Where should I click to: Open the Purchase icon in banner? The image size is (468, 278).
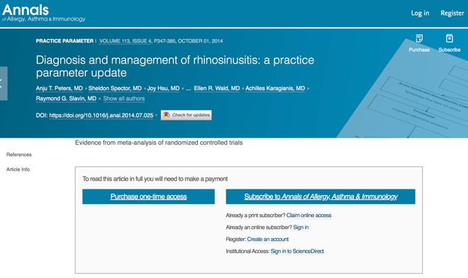[419, 43]
